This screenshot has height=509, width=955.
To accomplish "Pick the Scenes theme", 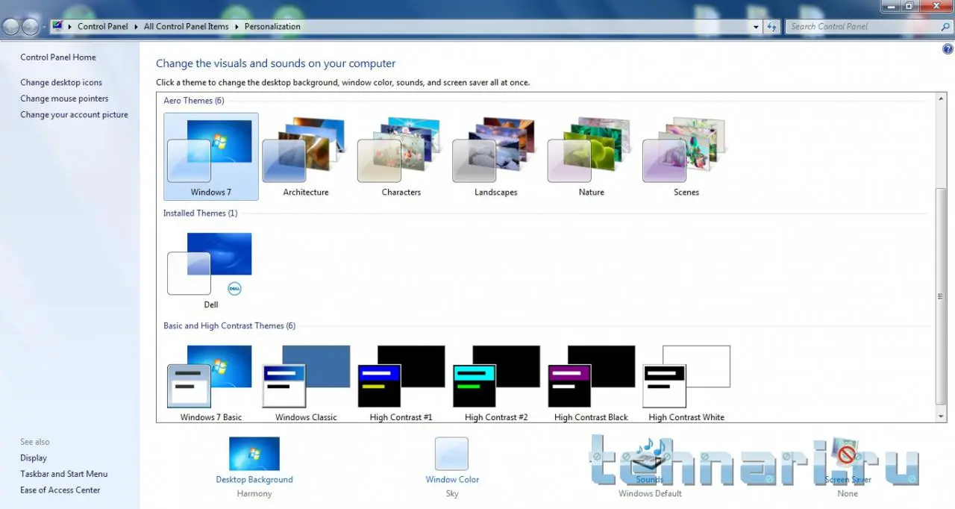I will point(686,157).
